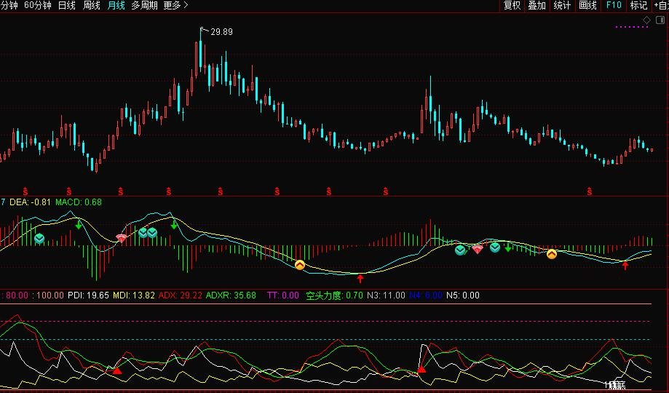Click the 标记 mark button
This screenshot has height=393, width=669.
coord(638,6)
